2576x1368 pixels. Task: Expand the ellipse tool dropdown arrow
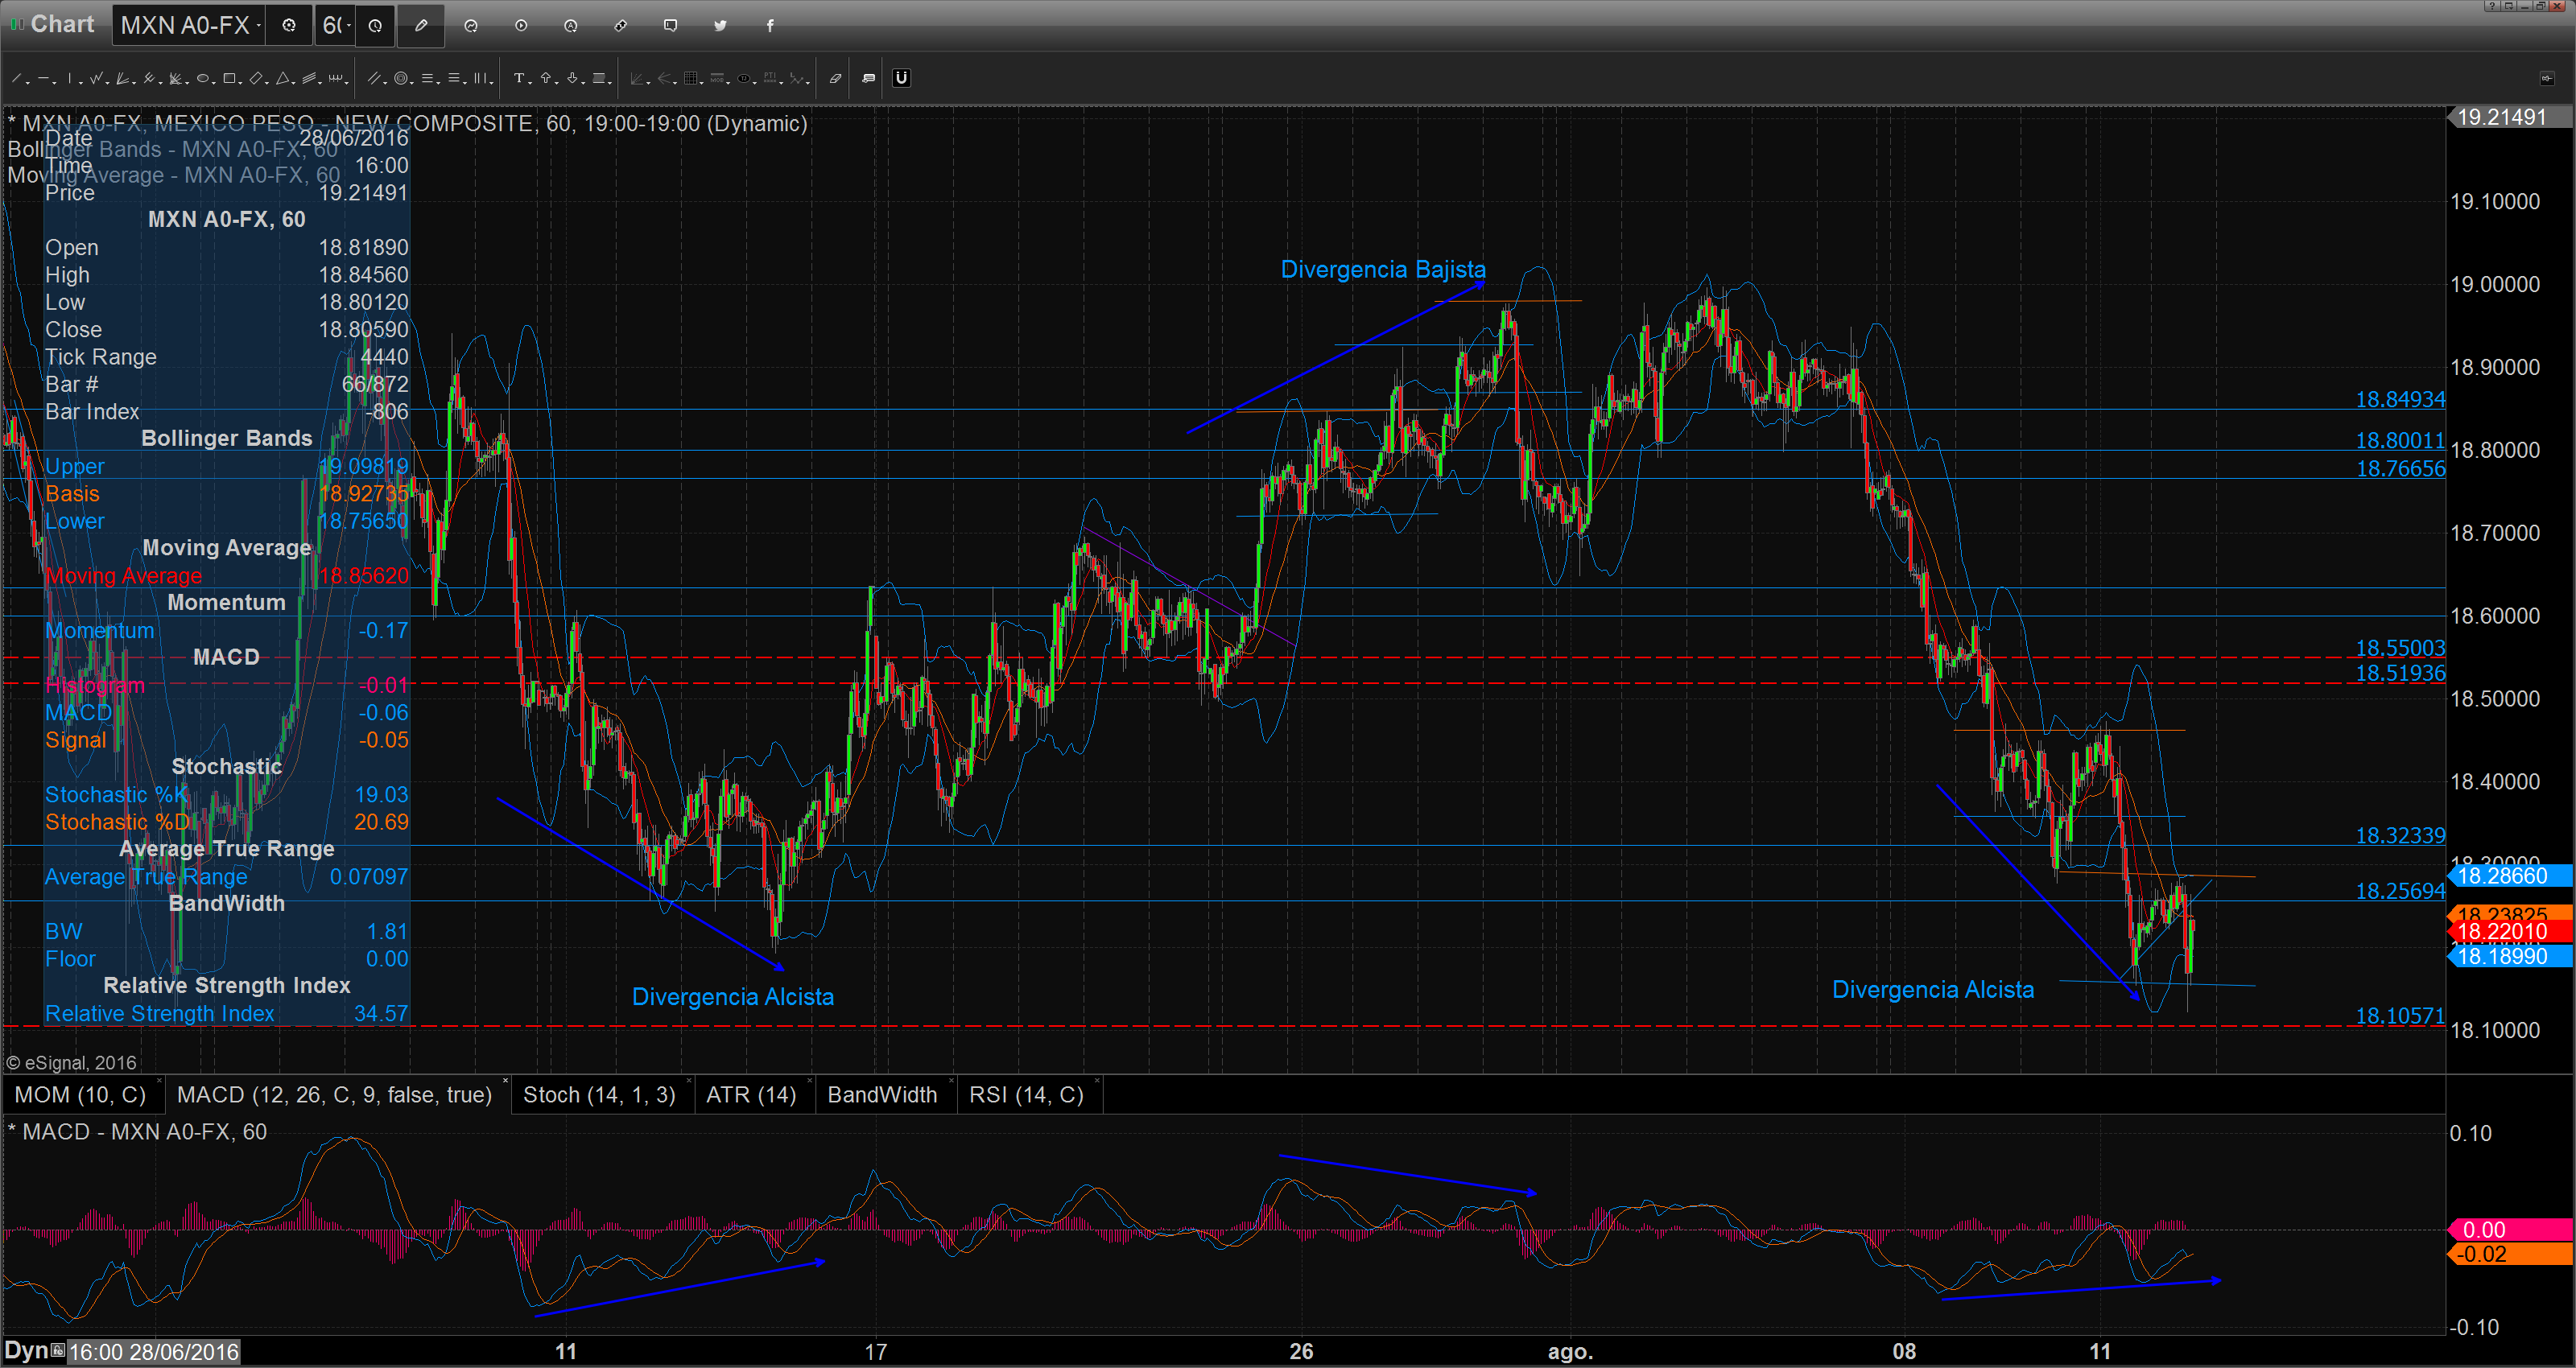pos(214,83)
